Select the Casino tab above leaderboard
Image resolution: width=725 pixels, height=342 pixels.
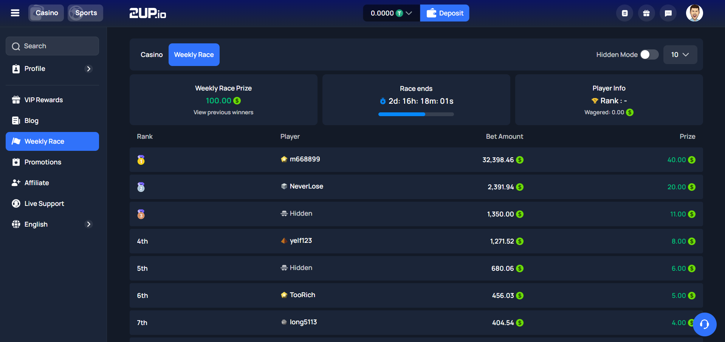(152, 55)
